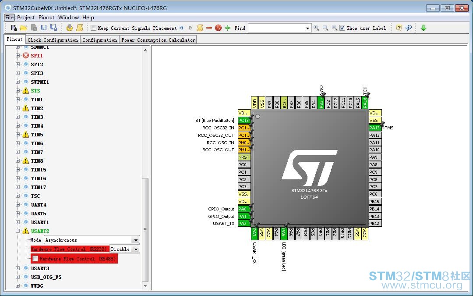
Task: Click the tree scroll down arrow
Action: tap(145, 286)
